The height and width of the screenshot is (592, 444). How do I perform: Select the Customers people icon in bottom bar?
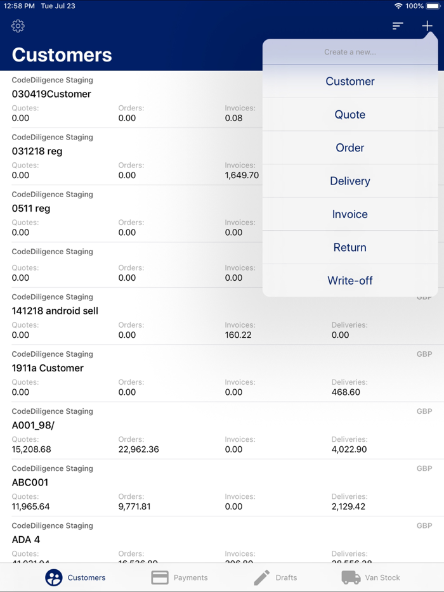click(x=53, y=577)
